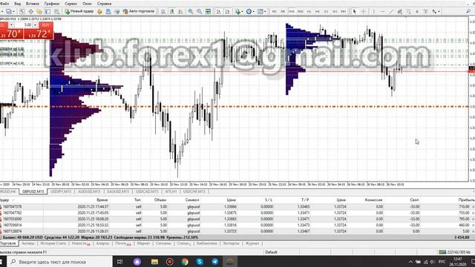Select the M30 timeframe

(300, 11)
